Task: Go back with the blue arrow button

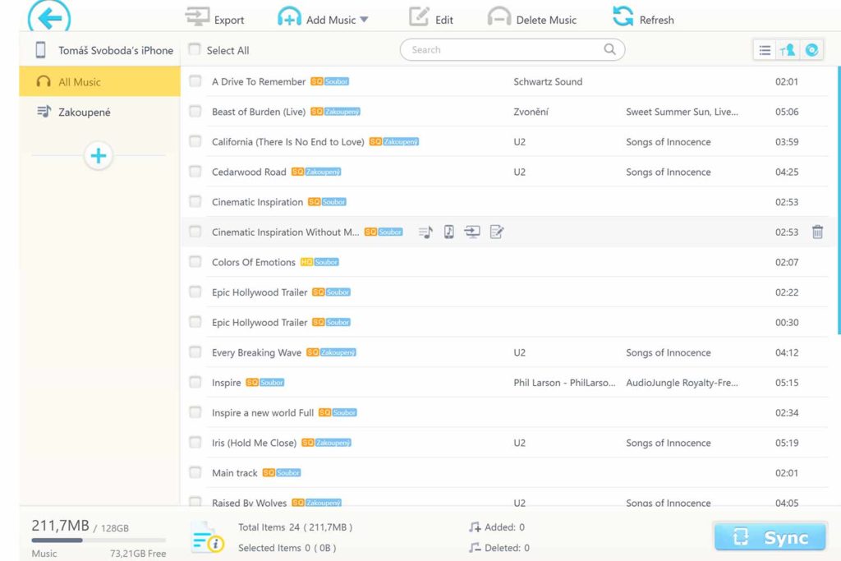Action: pos(49,17)
